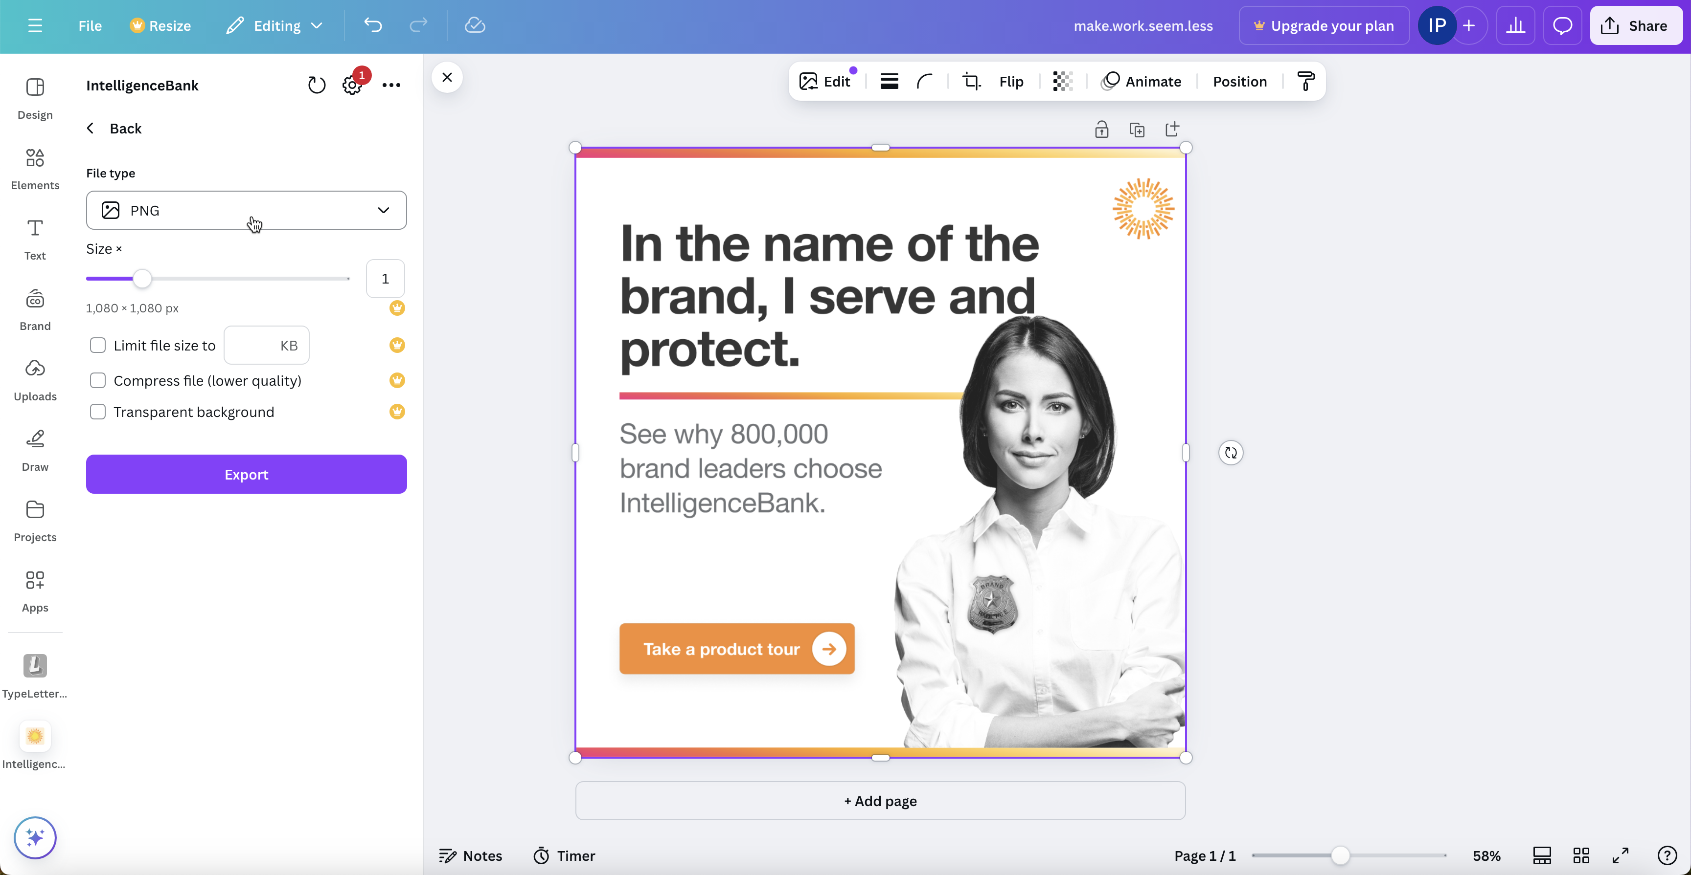The image size is (1691, 875).
Task: Click the copy style paint roller icon
Action: point(1305,81)
